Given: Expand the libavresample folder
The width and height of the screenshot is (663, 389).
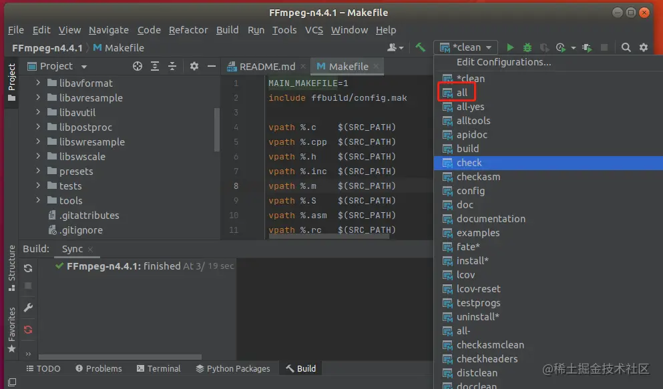Looking at the screenshot, I should pos(38,97).
